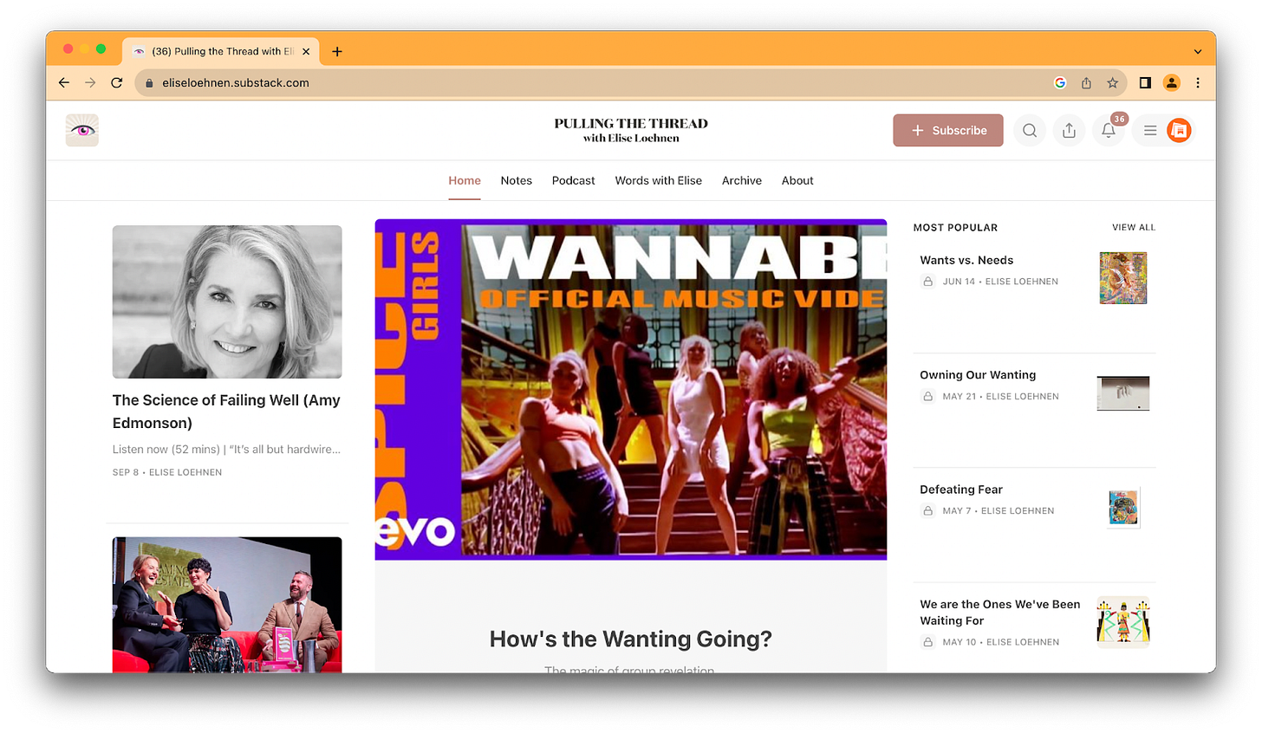Open The Science of Failing Well article title

(x=226, y=412)
